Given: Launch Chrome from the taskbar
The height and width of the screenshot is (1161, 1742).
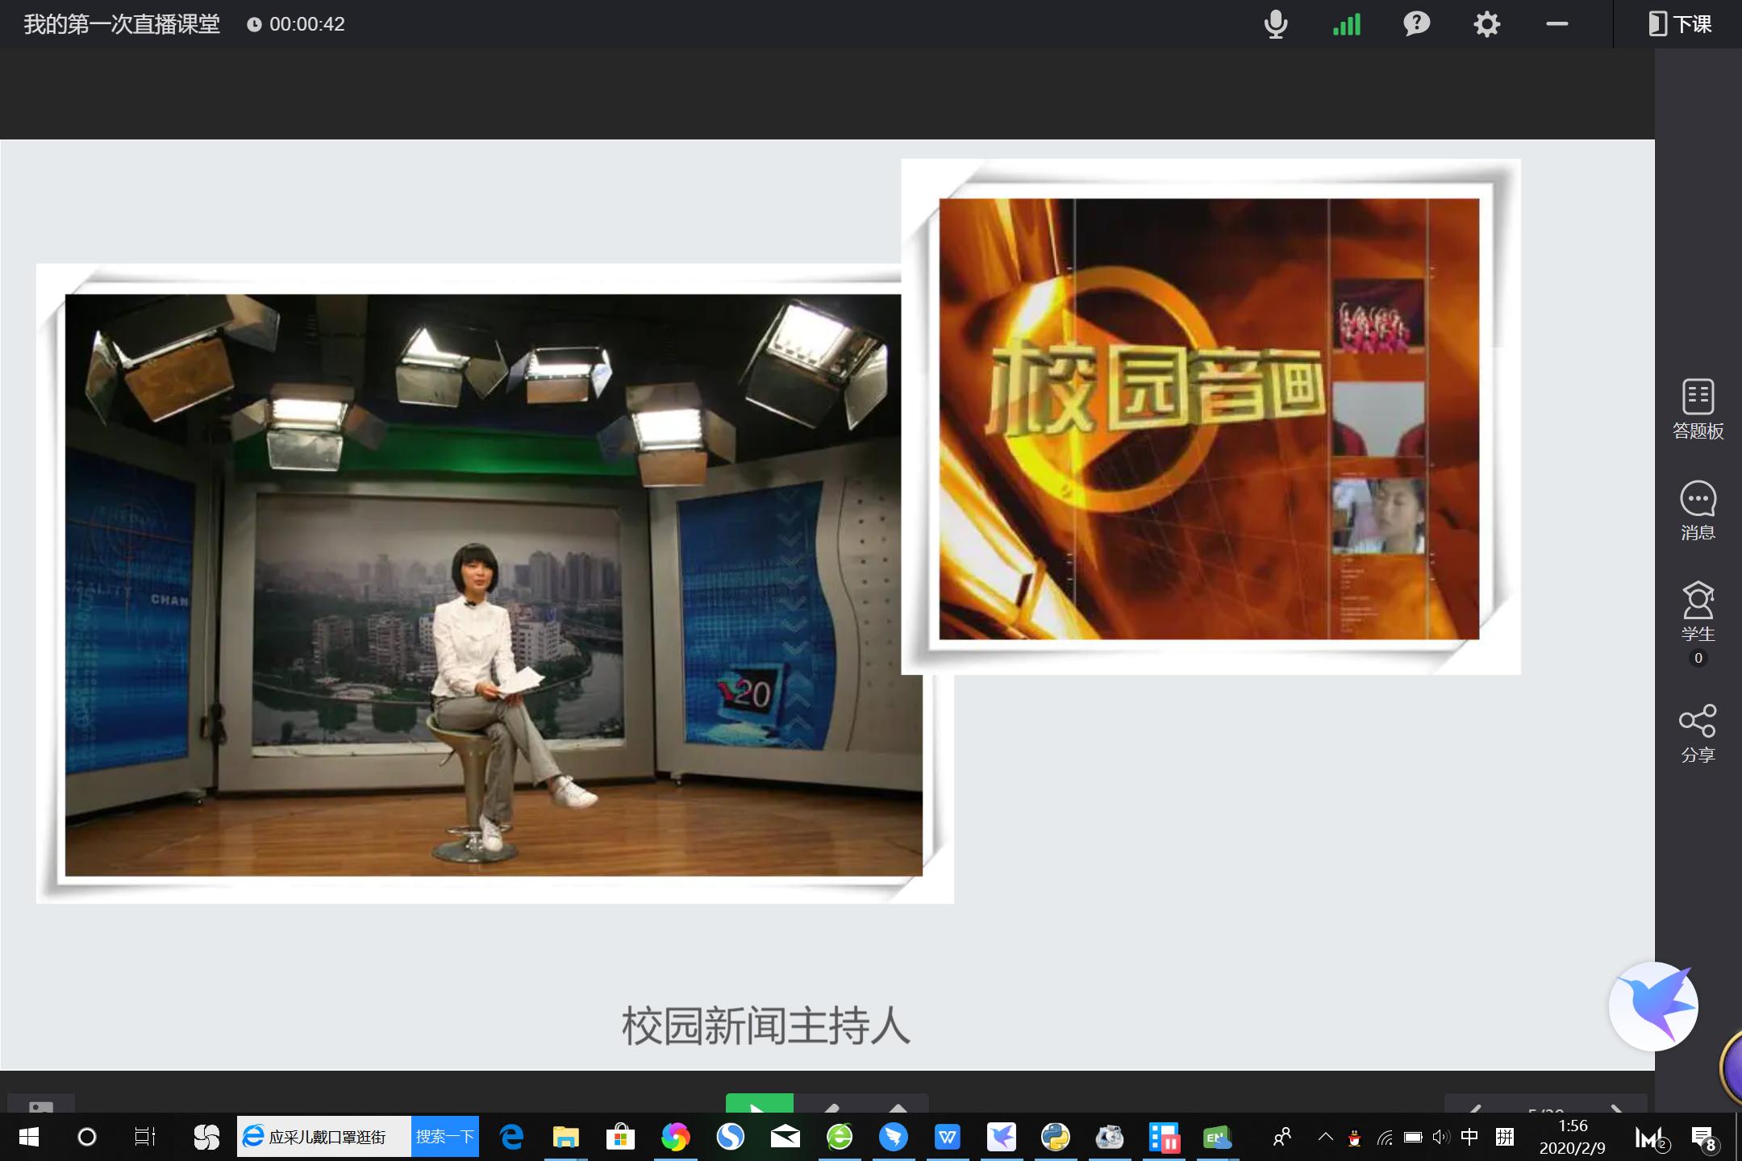Looking at the screenshot, I should click(676, 1137).
